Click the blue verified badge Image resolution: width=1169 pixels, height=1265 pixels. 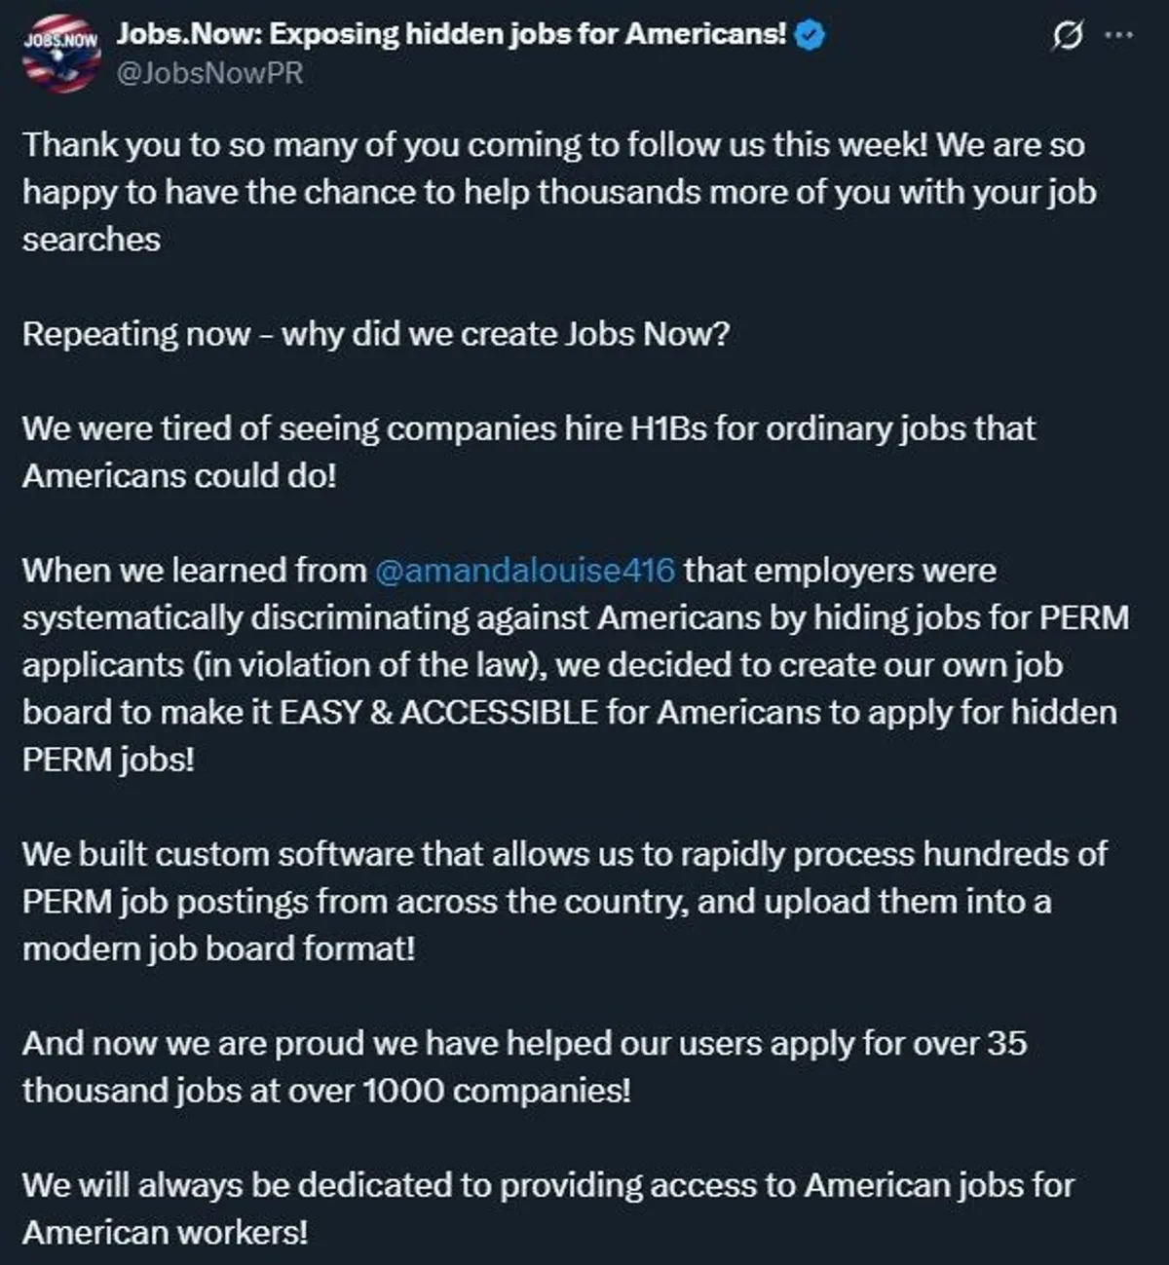coord(811,35)
